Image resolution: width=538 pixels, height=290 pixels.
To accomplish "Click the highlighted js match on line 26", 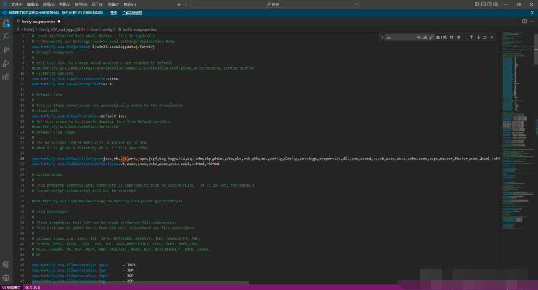I will point(124,159).
